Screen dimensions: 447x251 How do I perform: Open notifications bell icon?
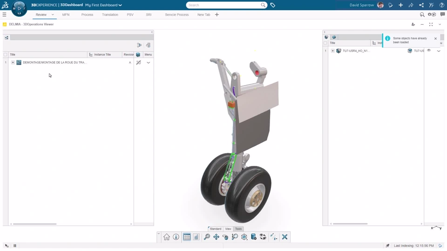(x=391, y=5)
